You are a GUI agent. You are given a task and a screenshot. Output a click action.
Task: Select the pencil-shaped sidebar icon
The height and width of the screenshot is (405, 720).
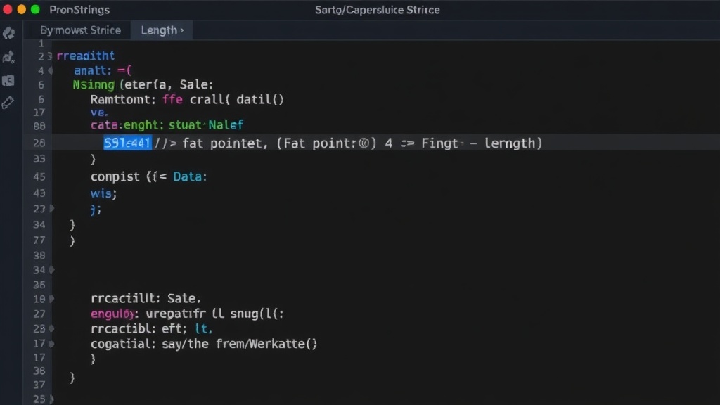coord(8,103)
